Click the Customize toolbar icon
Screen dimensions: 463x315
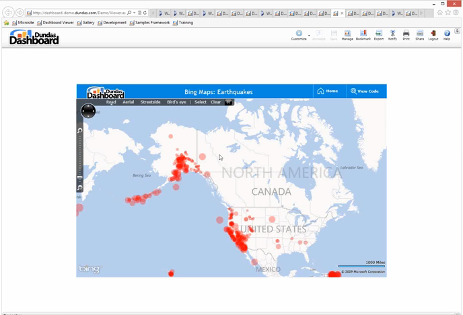pyautogui.click(x=299, y=34)
